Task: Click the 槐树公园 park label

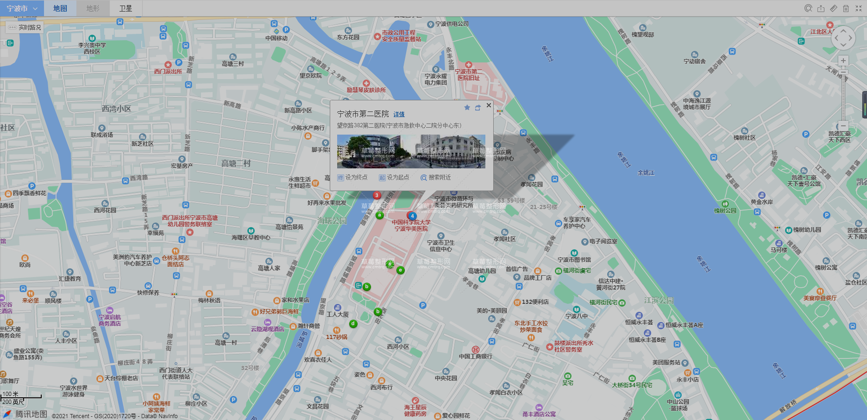Action: tap(725, 211)
